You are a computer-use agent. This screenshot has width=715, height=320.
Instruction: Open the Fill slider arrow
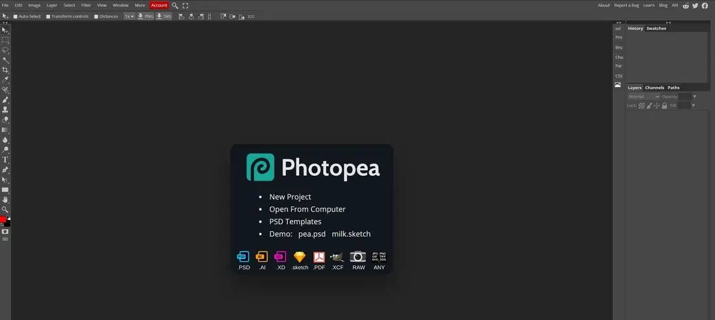pyautogui.click(x=693, y=106)
